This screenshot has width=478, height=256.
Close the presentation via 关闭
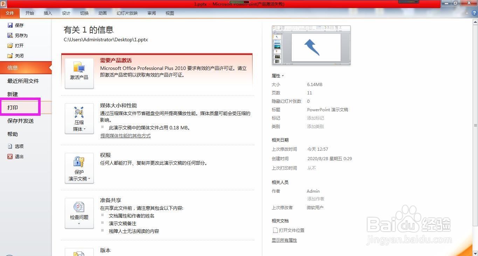pos(15,56)
